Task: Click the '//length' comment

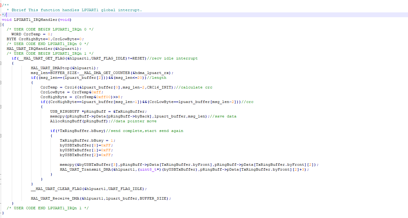Action: (x=156, y=78)
